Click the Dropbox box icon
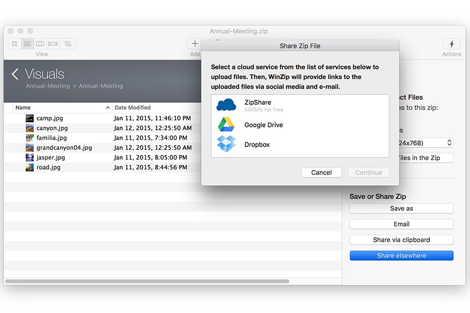Screen dimensions: 470x313 point(226,144)
